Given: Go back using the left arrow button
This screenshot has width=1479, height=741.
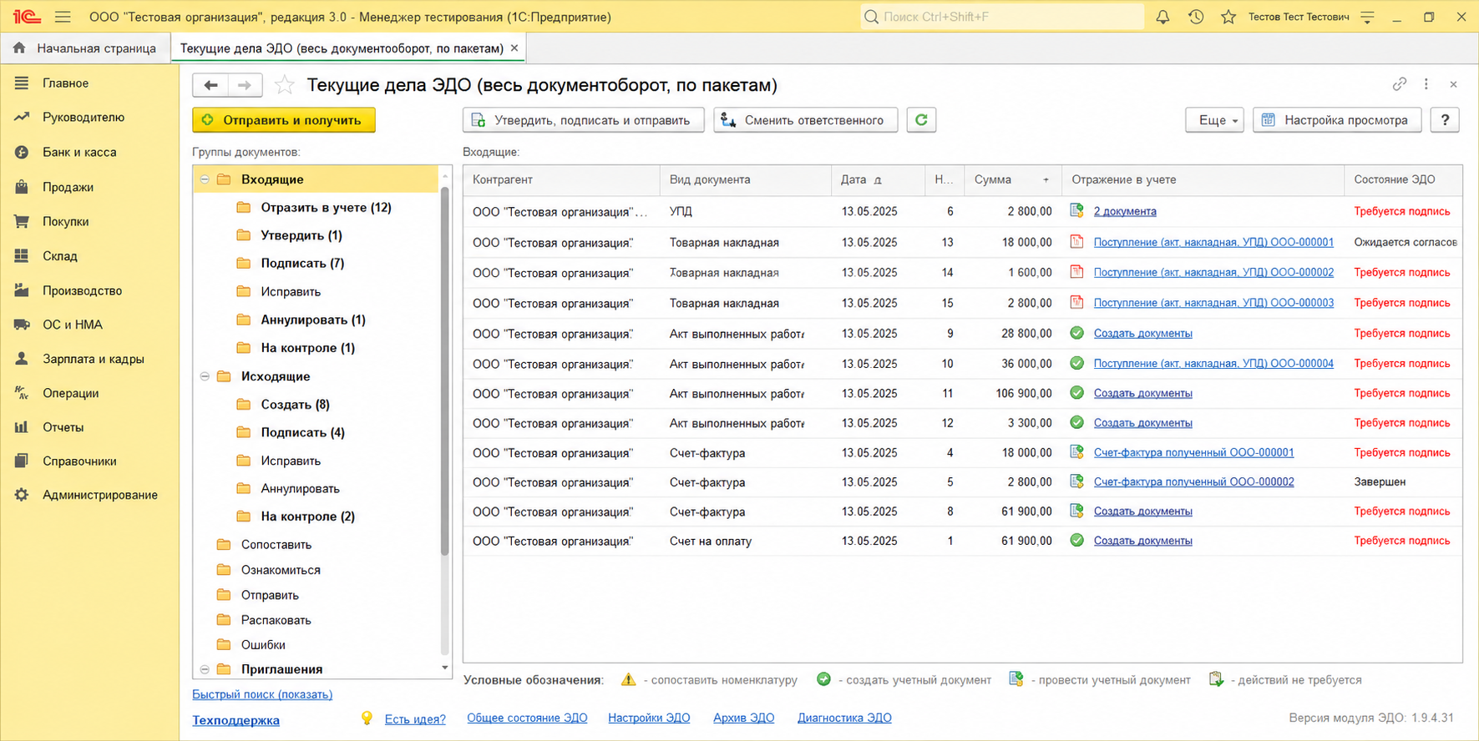Looking at the screenshot, I should (x=211, y=85).
